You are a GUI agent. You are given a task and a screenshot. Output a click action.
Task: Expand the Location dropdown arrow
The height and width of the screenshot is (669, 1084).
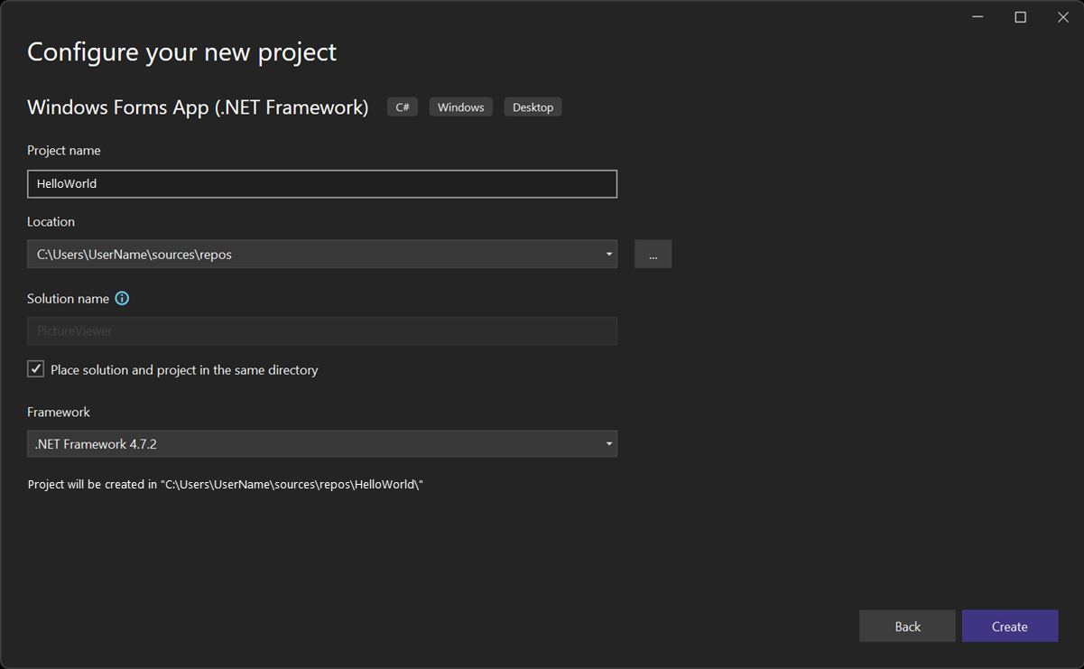(609, 254)
